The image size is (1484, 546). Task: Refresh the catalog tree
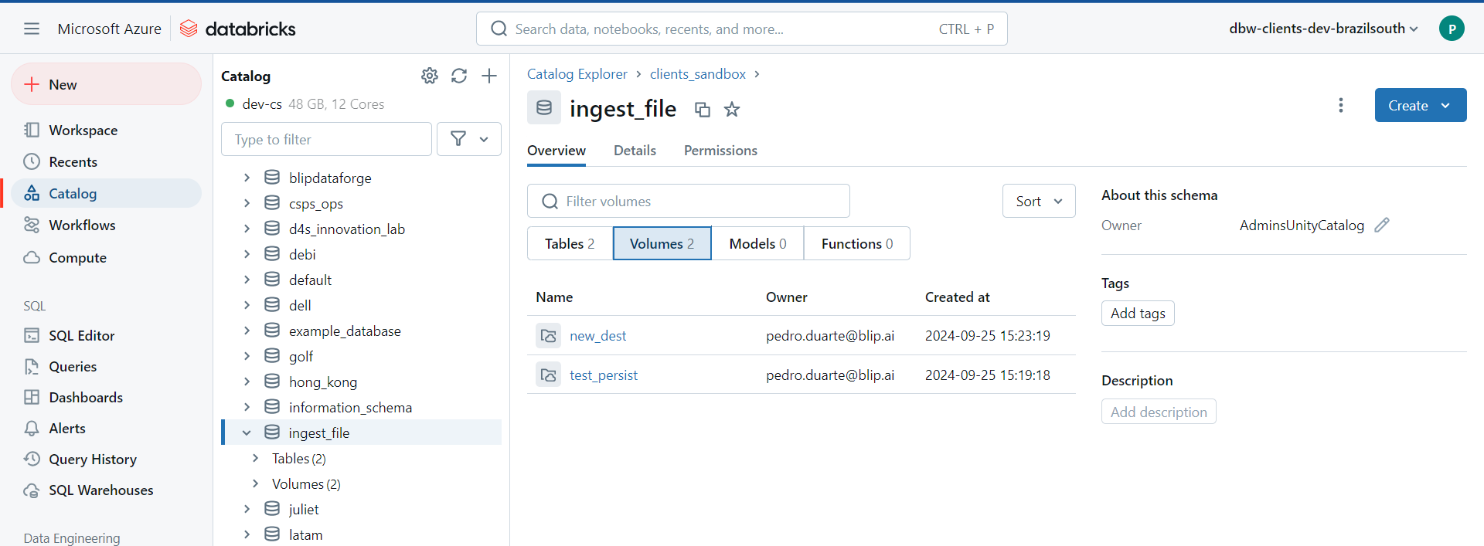pos(459,76)
